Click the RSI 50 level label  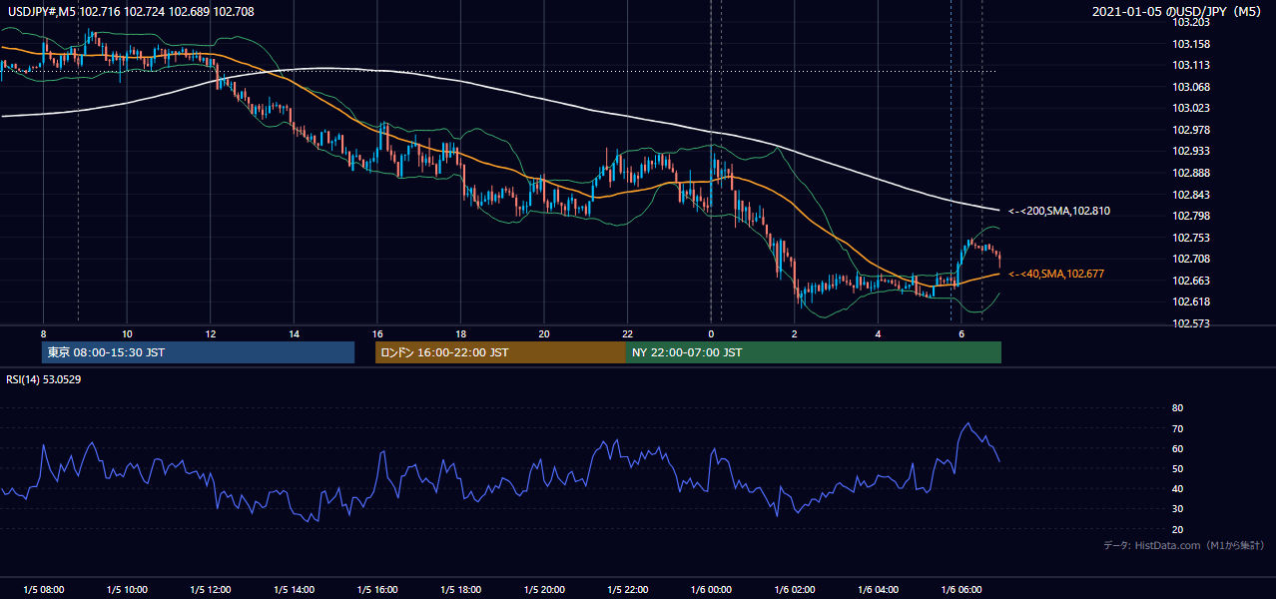click(x=1177, y=468)
